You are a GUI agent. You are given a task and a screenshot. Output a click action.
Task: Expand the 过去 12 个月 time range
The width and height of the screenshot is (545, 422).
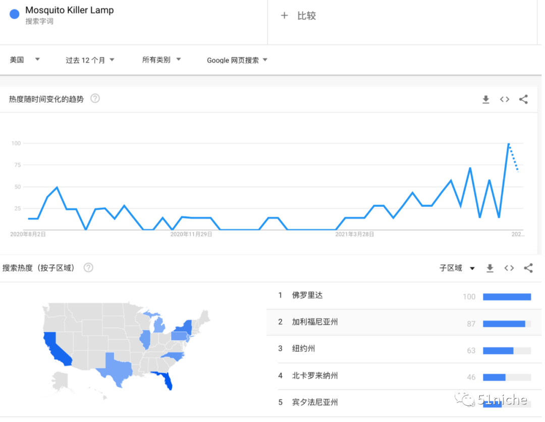pos(90,60)
